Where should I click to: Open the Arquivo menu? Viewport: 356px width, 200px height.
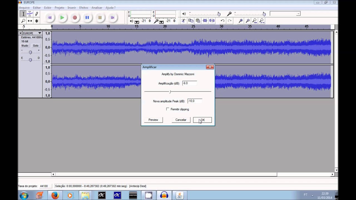coord(24,8)
